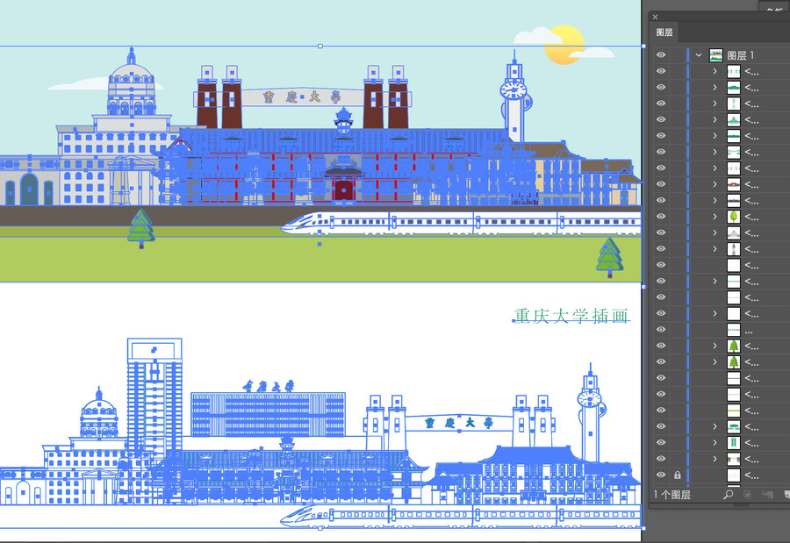Click the colored gate sign "重慶大學"
790x543 pixels.
click(x=302, y=96)
